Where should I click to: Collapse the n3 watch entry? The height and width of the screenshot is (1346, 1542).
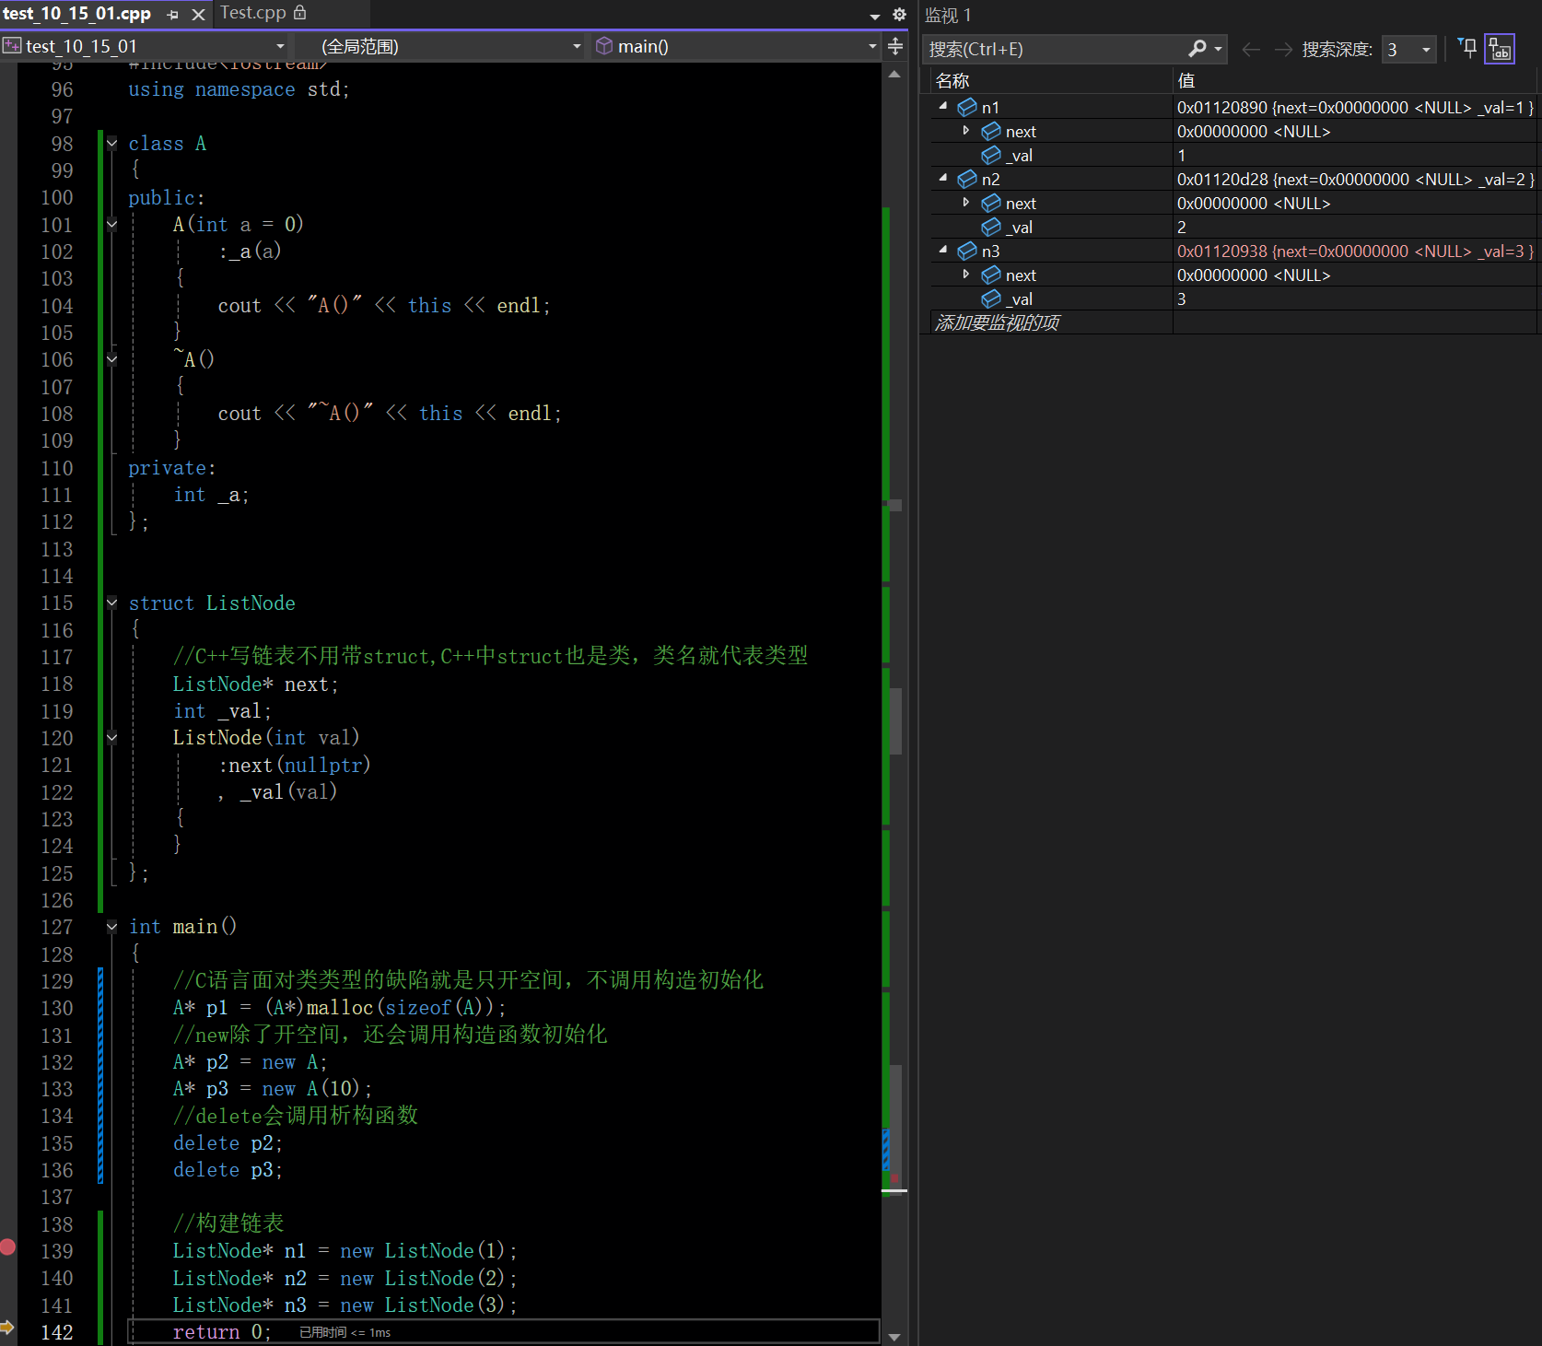pos(943,250)
